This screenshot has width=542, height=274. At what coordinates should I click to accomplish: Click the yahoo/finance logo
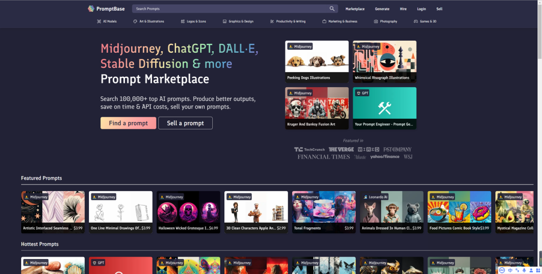pos(385,157)
